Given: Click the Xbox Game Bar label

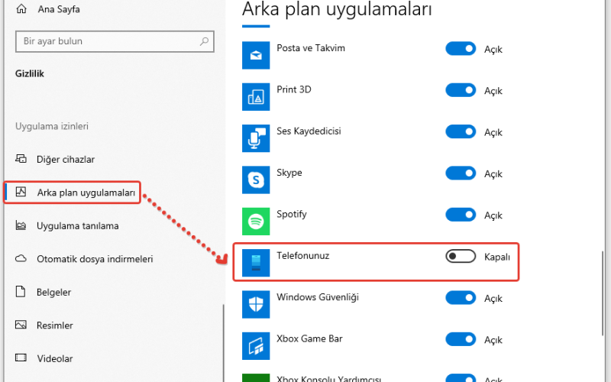Looking at the screenshot, I should [309, 338].
